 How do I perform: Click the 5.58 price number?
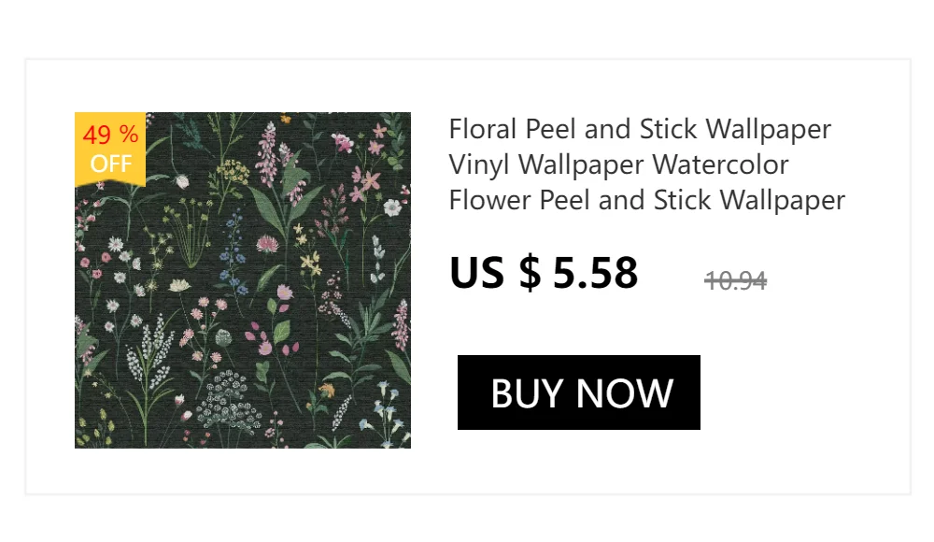coord(596,273)
